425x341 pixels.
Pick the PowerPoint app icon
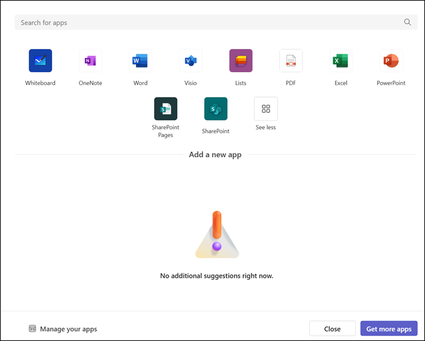coord(390,61)
